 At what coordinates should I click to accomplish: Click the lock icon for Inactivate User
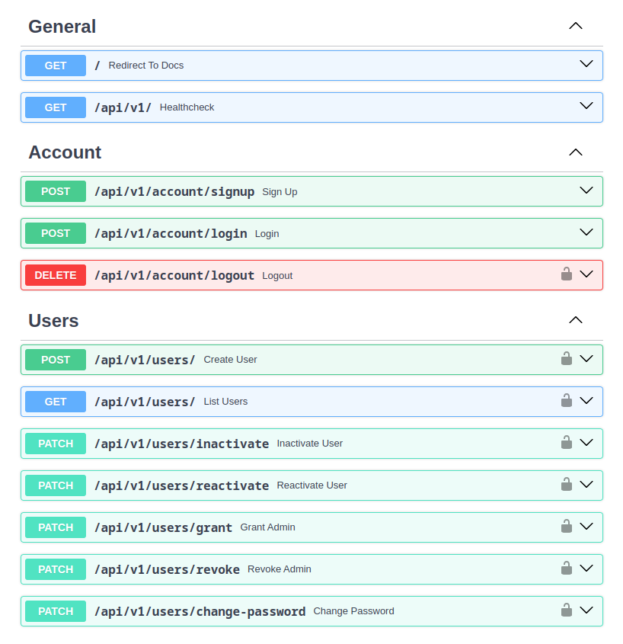566,443
